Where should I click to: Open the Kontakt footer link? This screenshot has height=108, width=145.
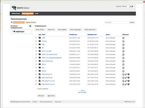(35, 102)
